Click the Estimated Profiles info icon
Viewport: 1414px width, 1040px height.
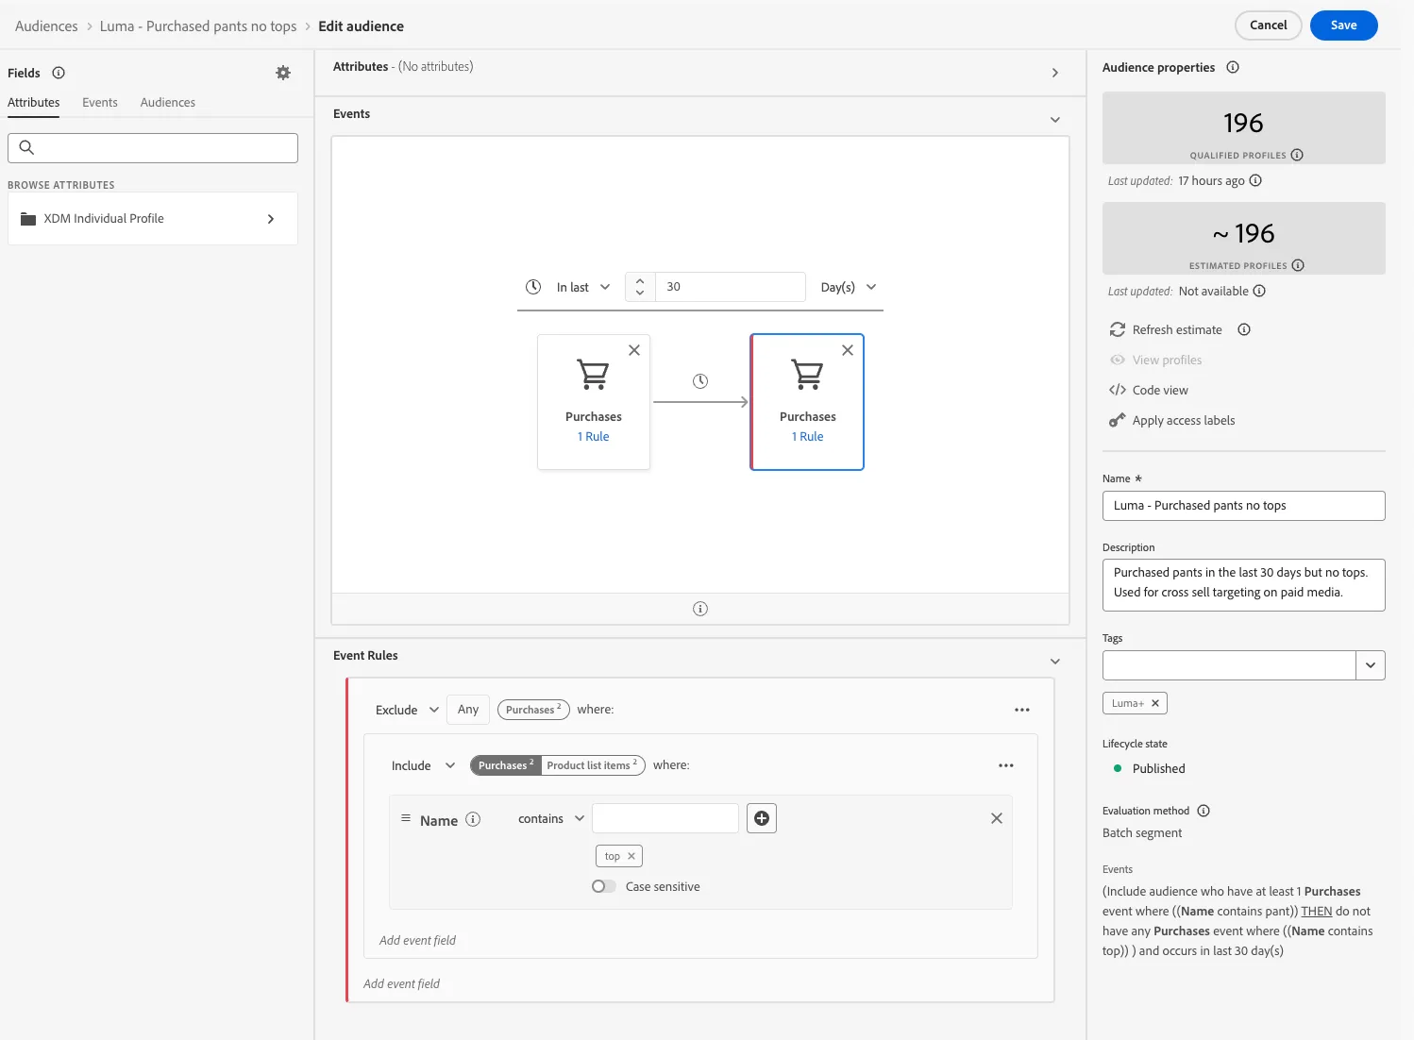tap(1298, 265)
